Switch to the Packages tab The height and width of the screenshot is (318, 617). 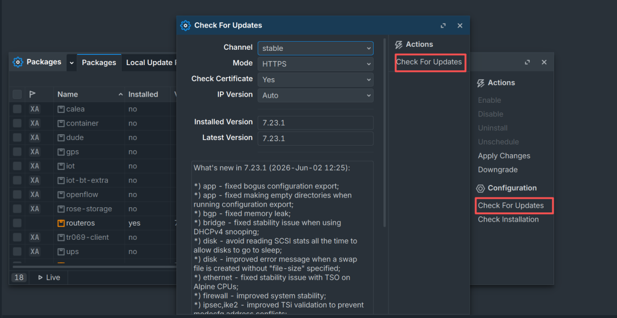(x=99, y=62)
